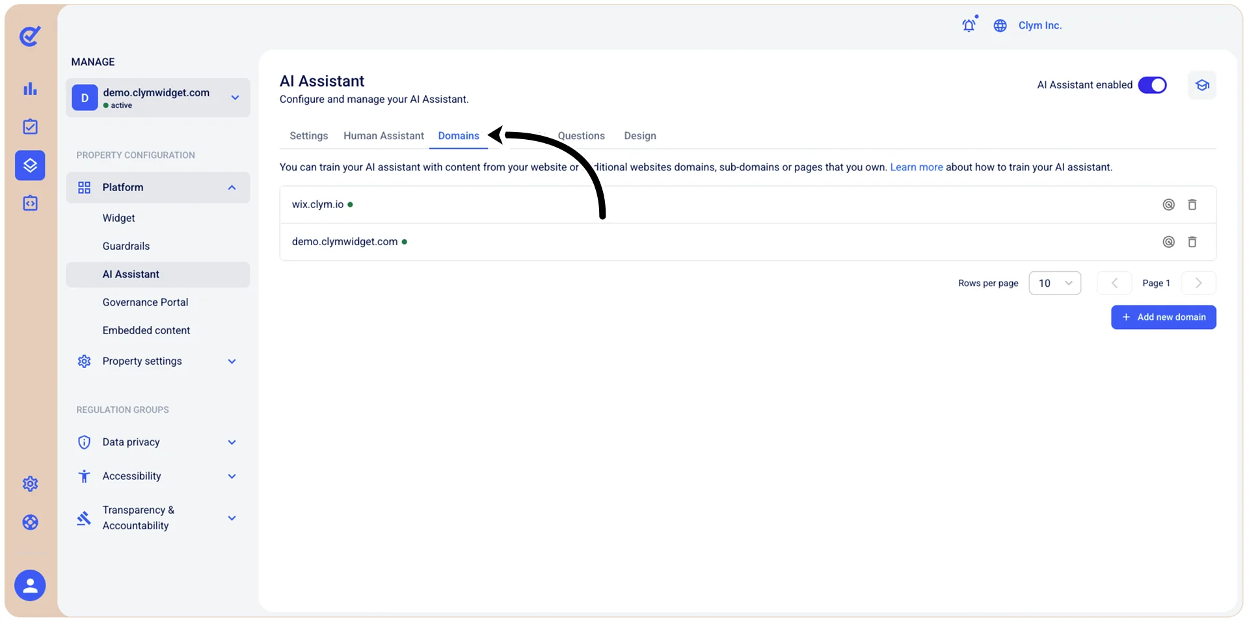Open the code snippet sidebar icon
The height and width of the screenshot is (621, 1247).
(x=30, y=203)
